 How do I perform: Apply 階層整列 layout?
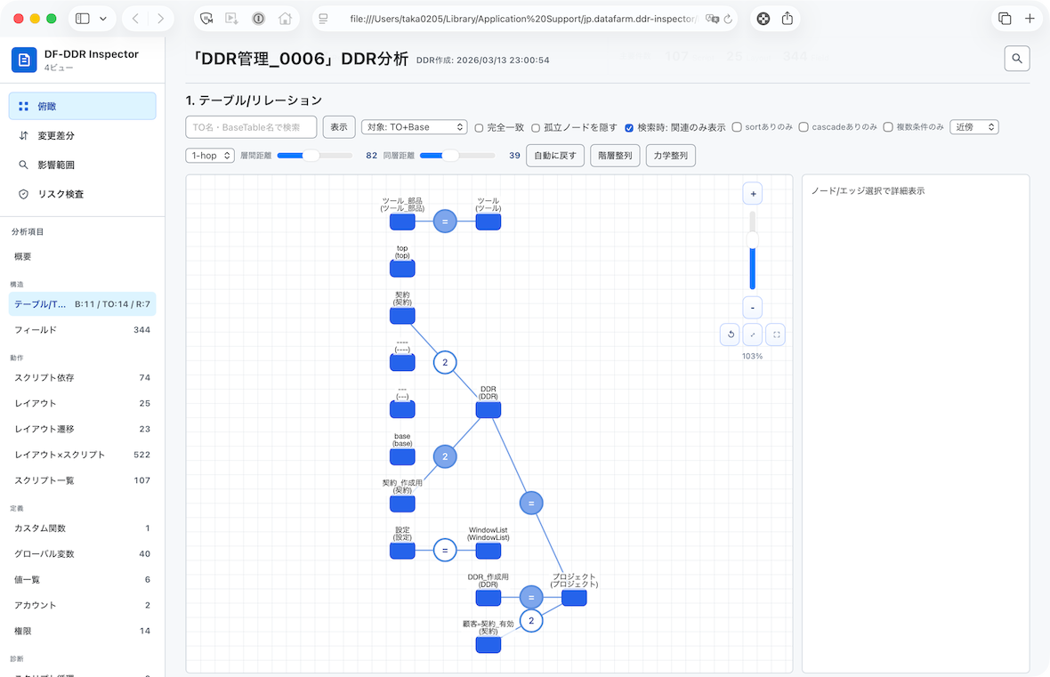(x=615, y=156)
